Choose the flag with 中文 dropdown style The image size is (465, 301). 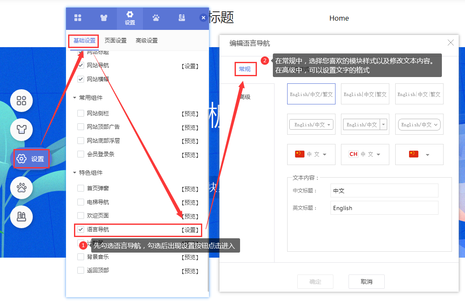tap(311, 154)
